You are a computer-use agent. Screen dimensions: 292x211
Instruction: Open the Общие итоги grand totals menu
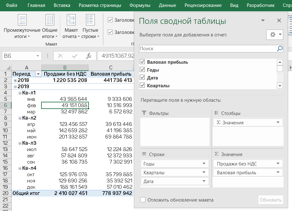pos(50,26)
